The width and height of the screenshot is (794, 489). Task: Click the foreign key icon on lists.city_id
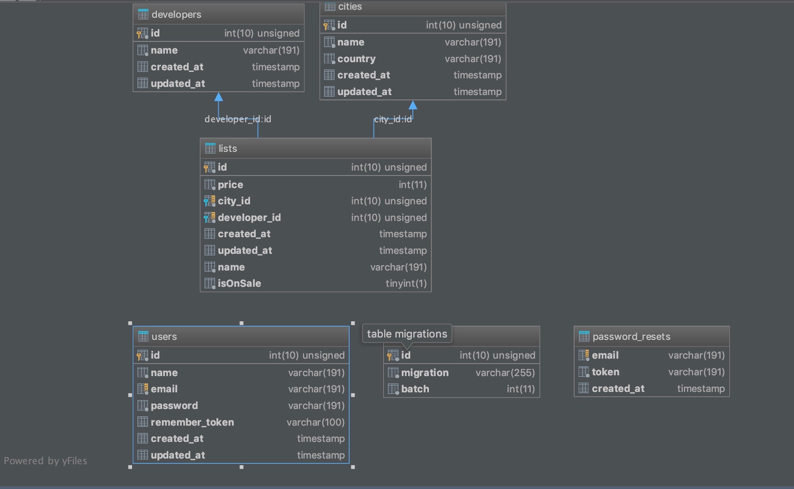[x=210, y=200]
